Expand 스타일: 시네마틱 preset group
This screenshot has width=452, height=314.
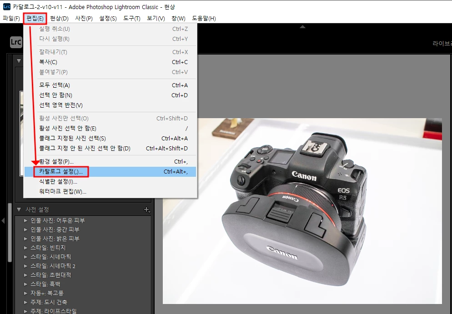[x=25, y=257]
